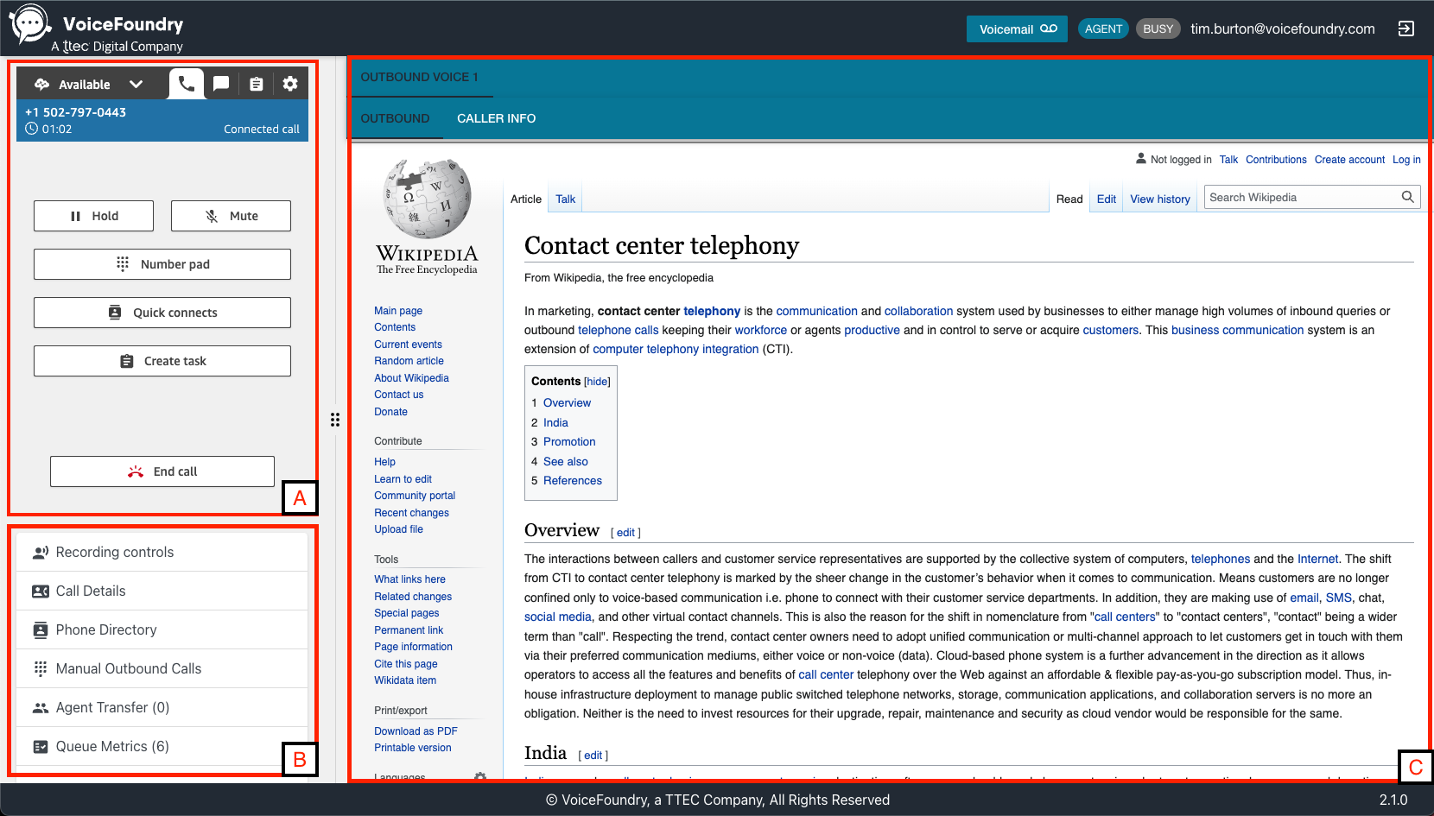Jump to Overview in contents

point(567,402)
